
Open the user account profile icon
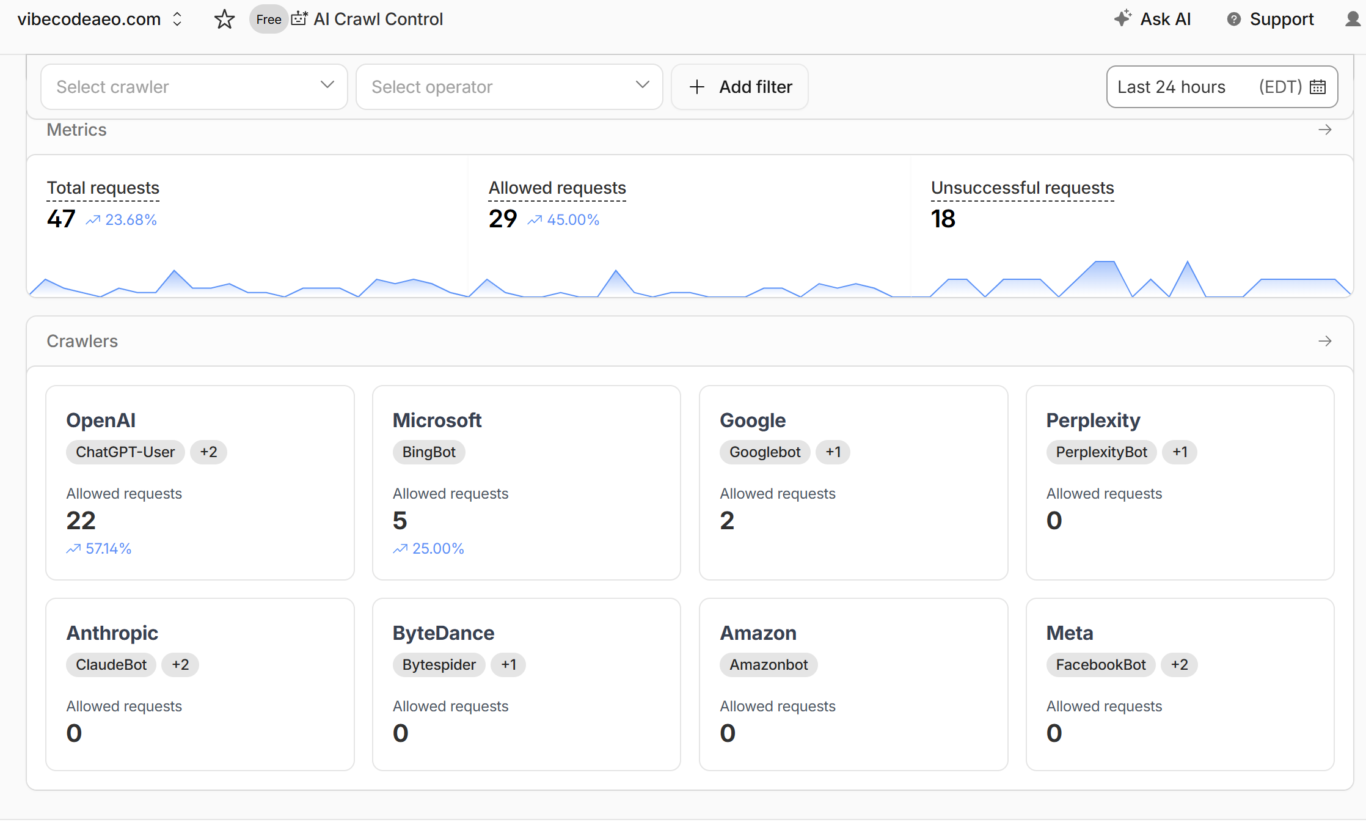pyautogui.click(x=1353, y=20)
